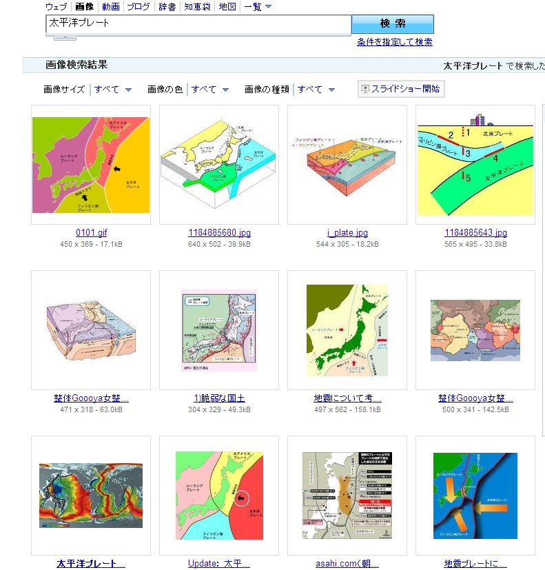Click 整体Goooya女整 link under 500 x 341 image
The height and width of the screenshot is (570, 545).
coord(475,398)
